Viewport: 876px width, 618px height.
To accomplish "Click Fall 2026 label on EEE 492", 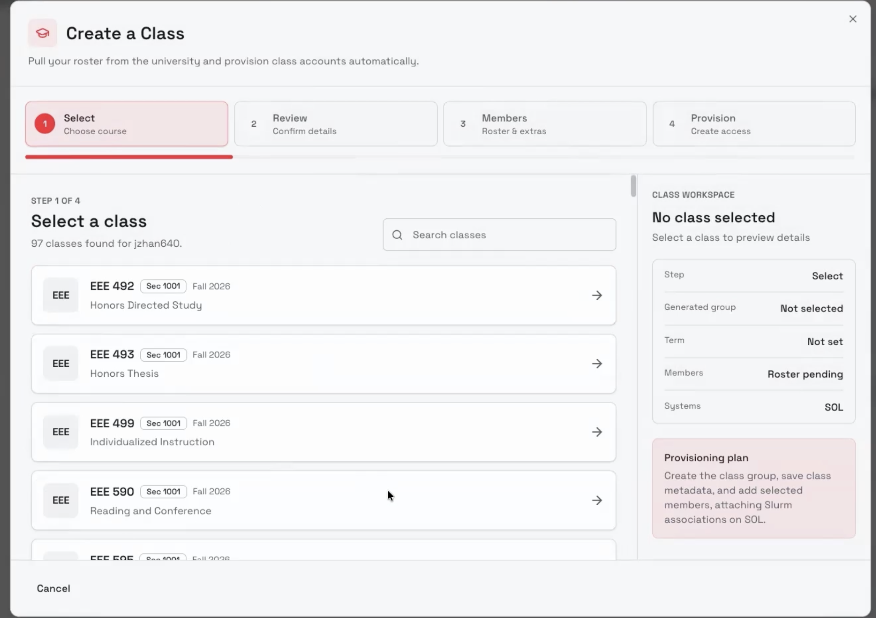I will [211, 286].
